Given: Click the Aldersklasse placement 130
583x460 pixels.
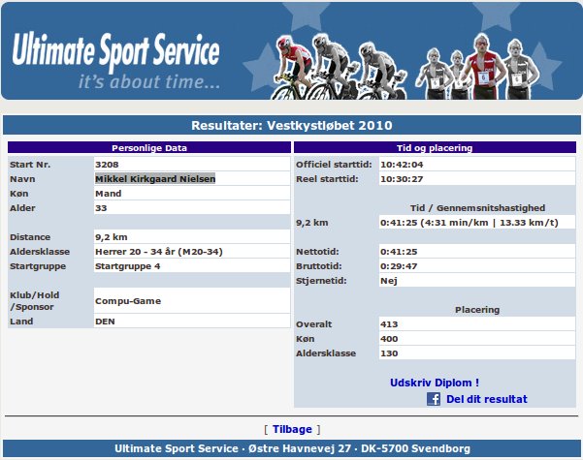Looking at the screenshot, I should coord(389,353).
